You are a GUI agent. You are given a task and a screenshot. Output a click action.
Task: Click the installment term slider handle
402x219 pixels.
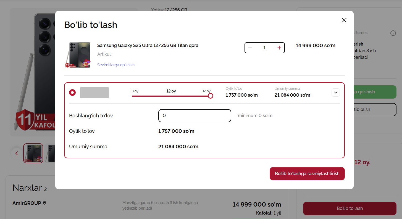pyautogui.click(x=211, y=96)
